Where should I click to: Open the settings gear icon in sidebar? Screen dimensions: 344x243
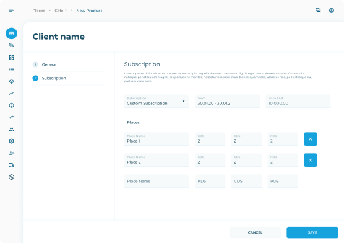point(11,141)
